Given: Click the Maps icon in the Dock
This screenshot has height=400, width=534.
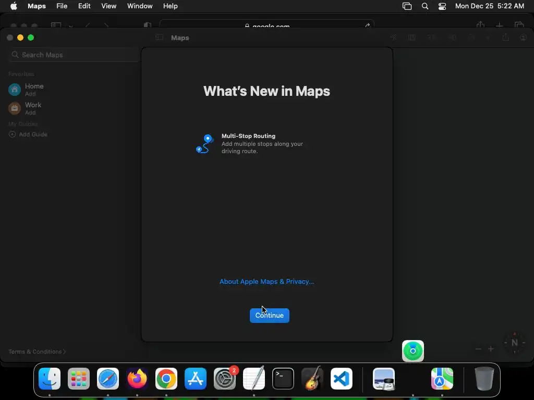Looking at the screenshot, I should click(x=442, y=379).
